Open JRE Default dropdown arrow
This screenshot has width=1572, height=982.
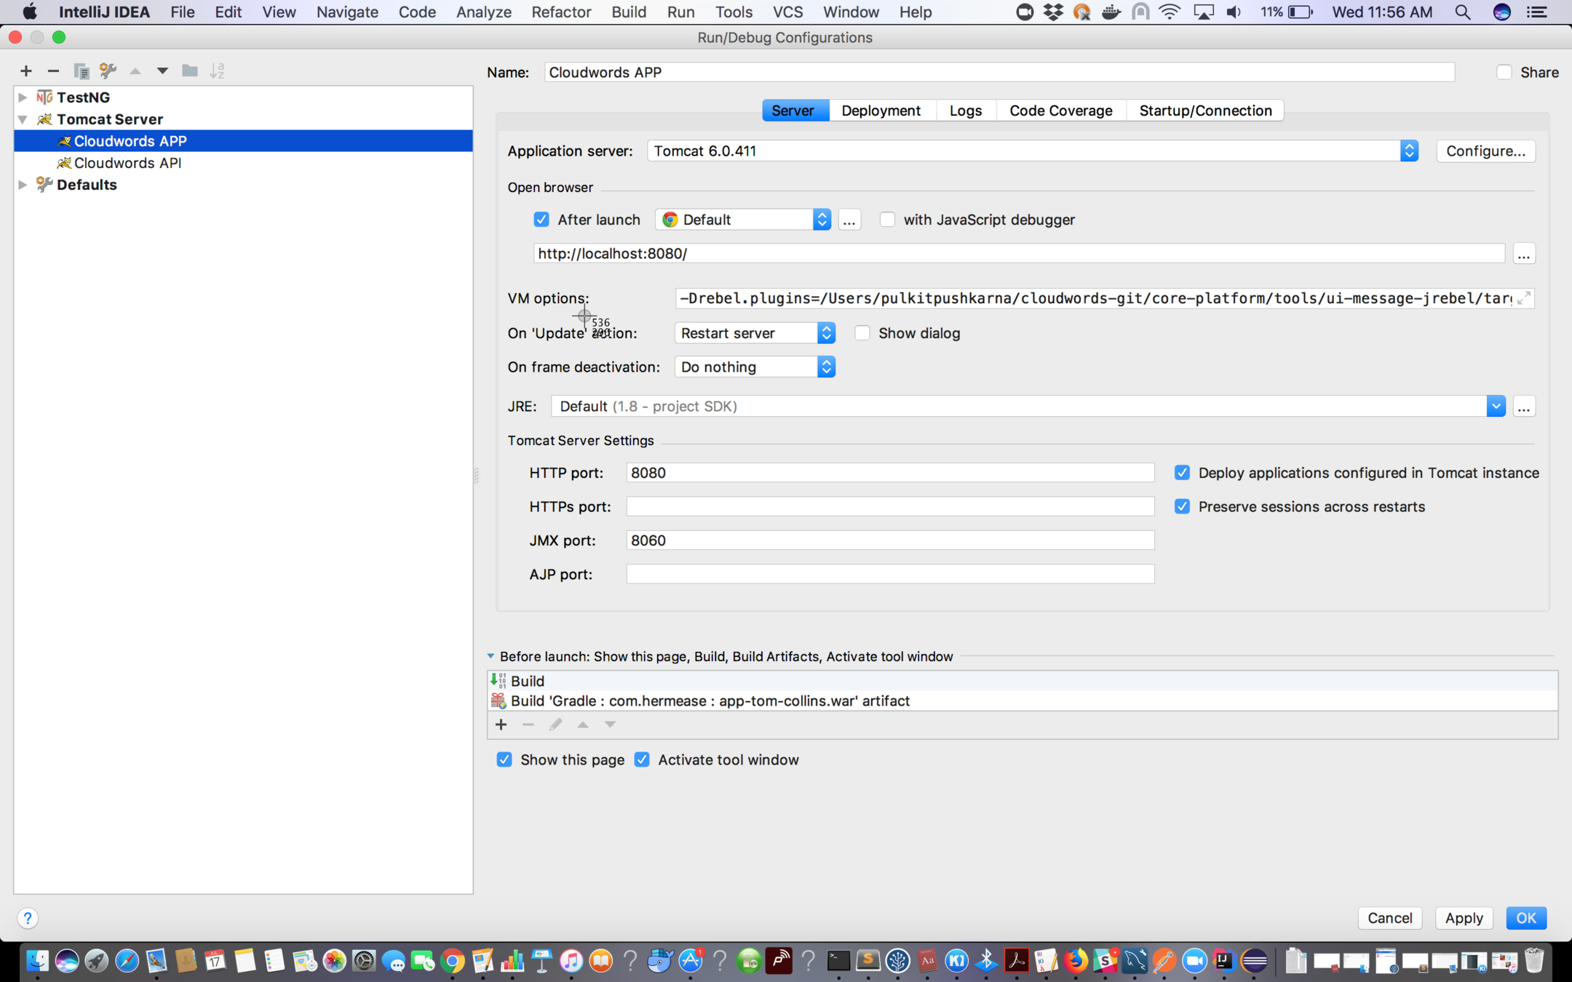[1496, 407]
